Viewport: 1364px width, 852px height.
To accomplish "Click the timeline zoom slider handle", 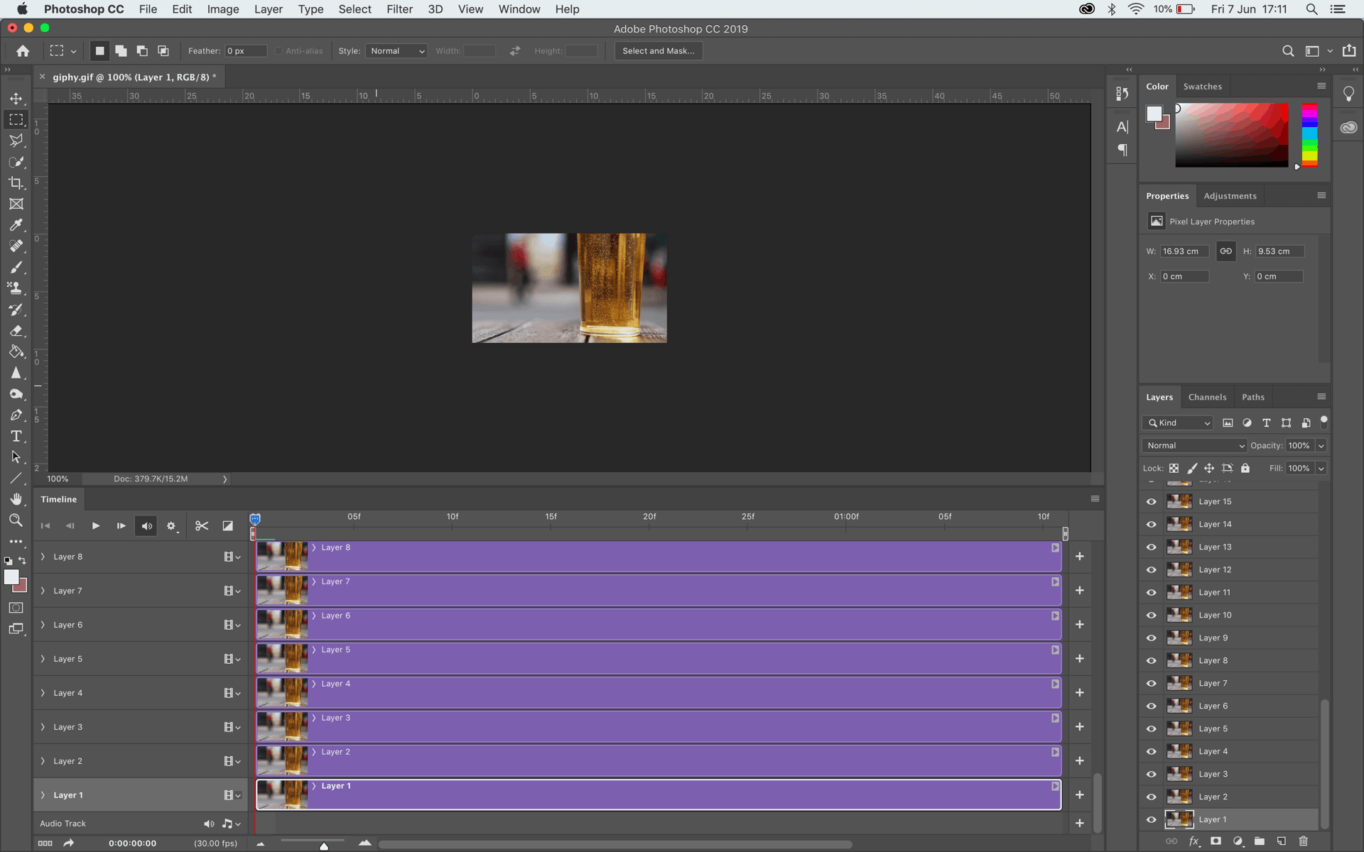I will point(324,846).
